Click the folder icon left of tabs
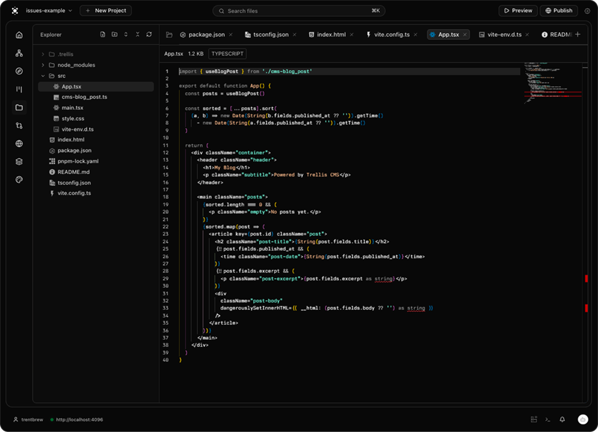The image size is (598, 432). [x=169, y=34]
